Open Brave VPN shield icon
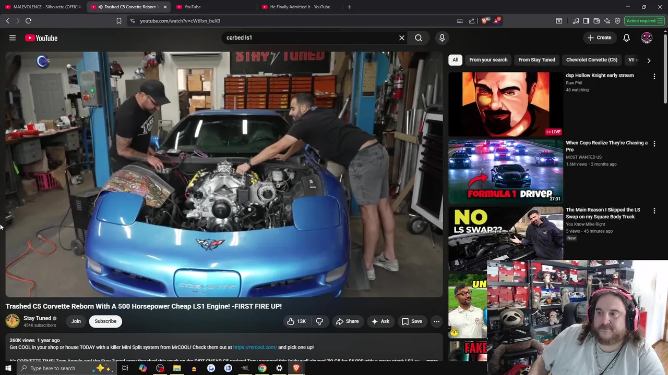668x375 pixels. tap(617, 21)
